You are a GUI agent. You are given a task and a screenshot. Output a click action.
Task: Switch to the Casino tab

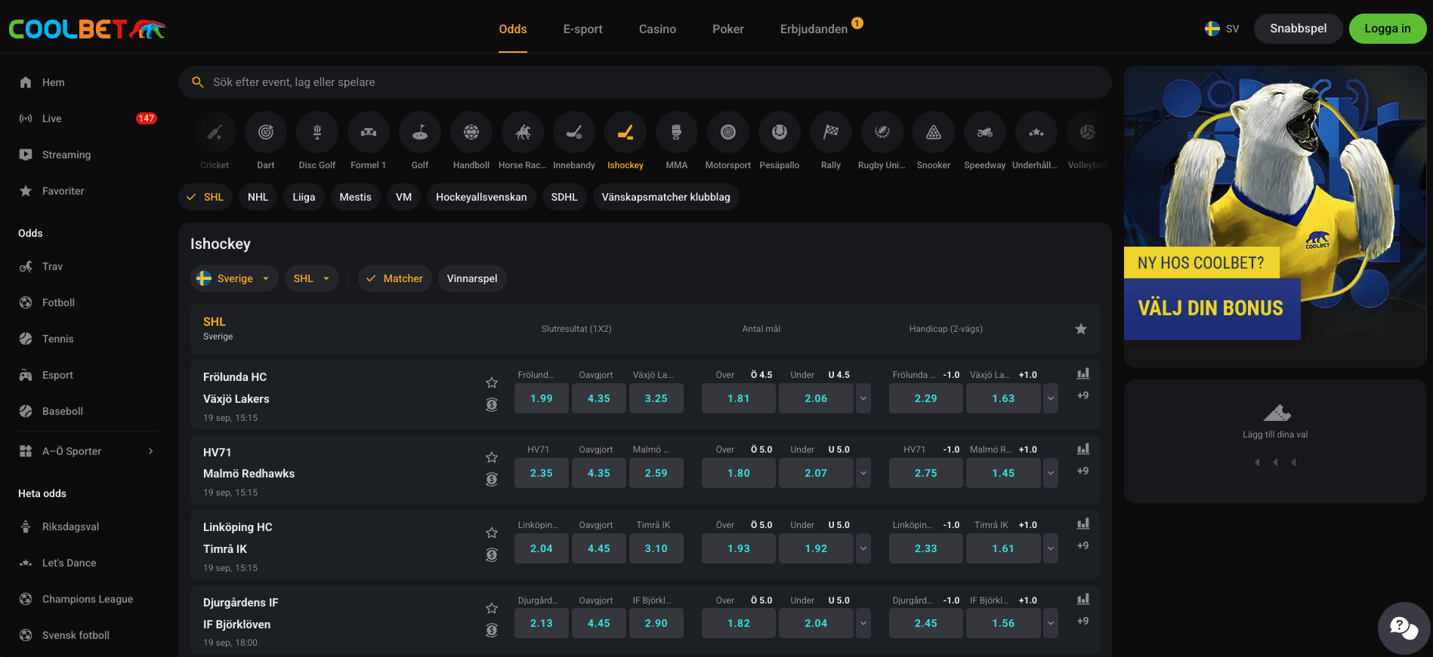click(657, 29)
